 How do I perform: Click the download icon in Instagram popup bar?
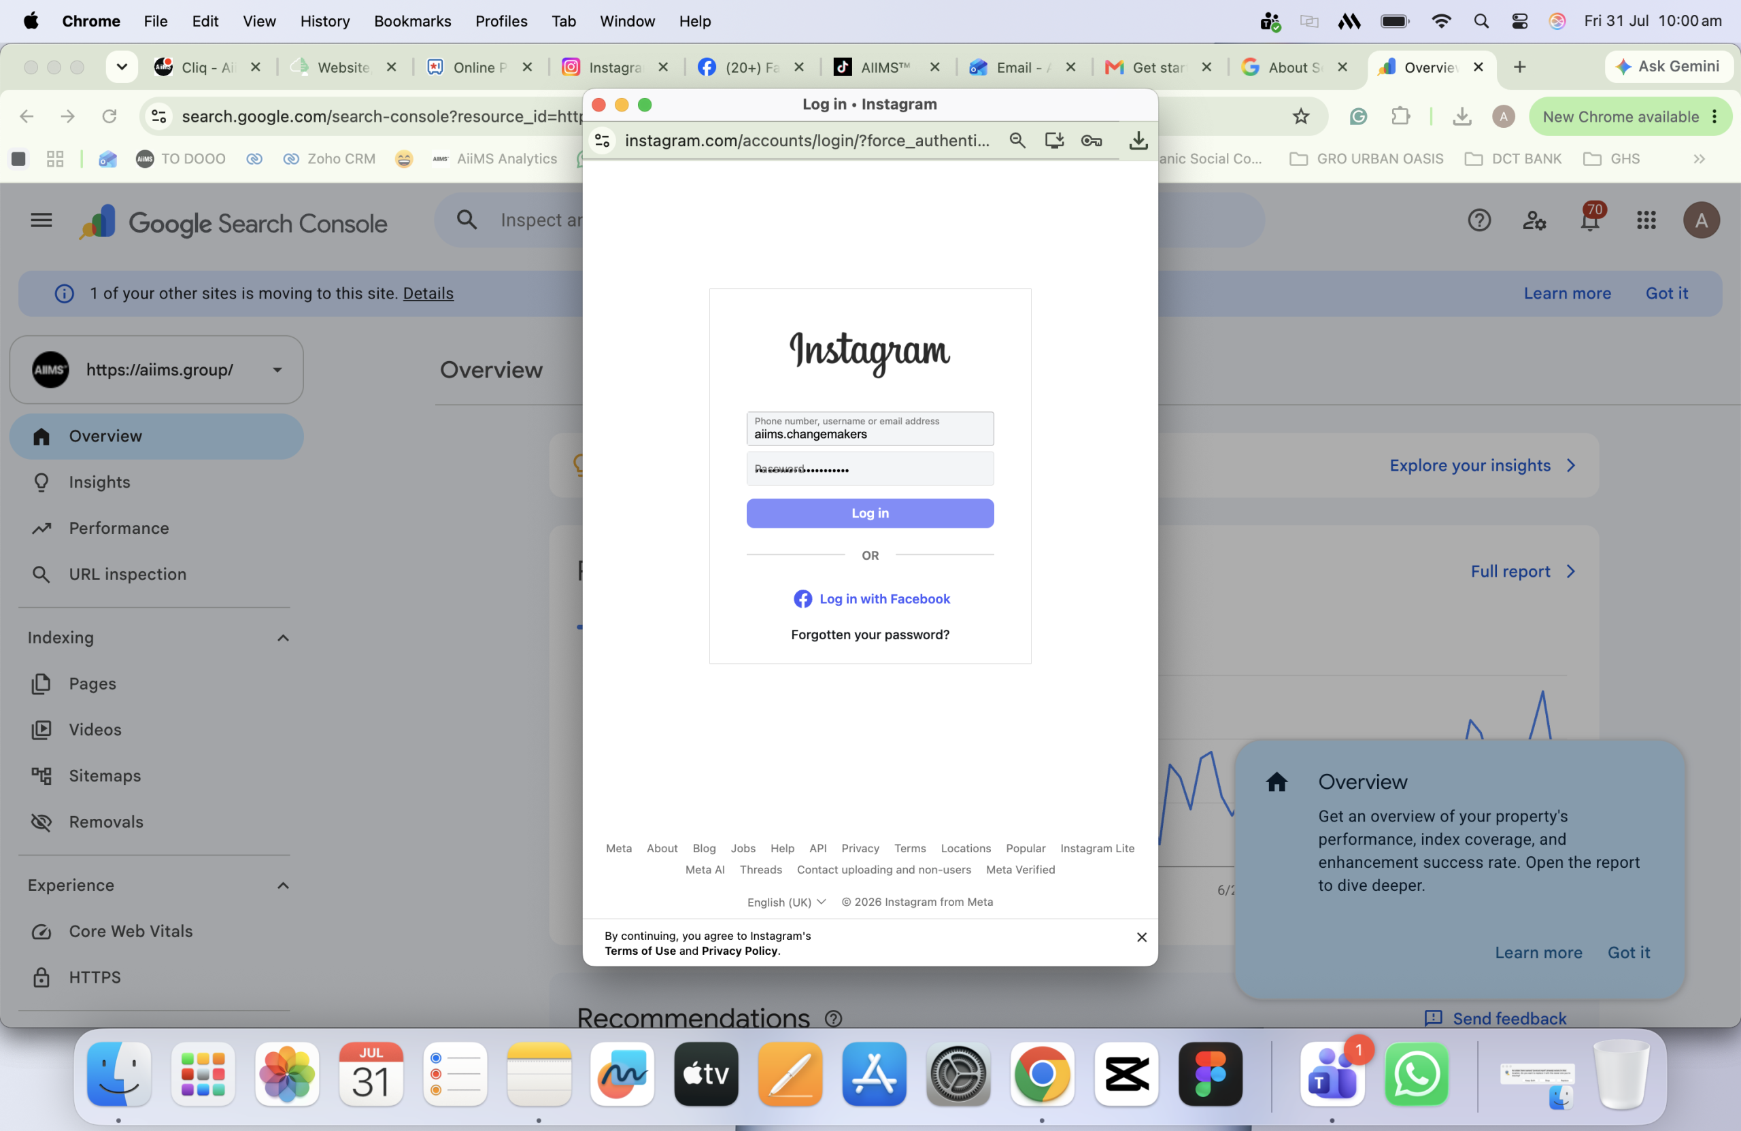click(x=1138, y=139)
